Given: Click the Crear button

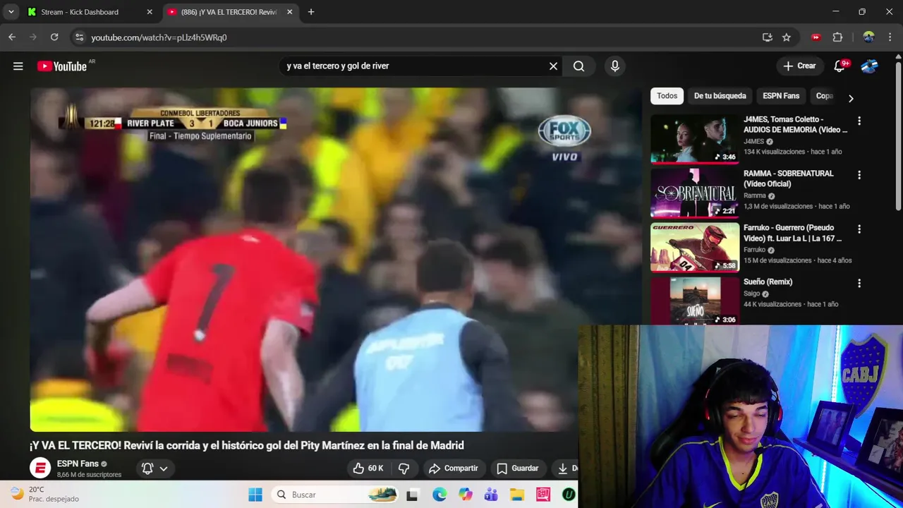Looking at the screenshot, I should [x=799, y=66].
